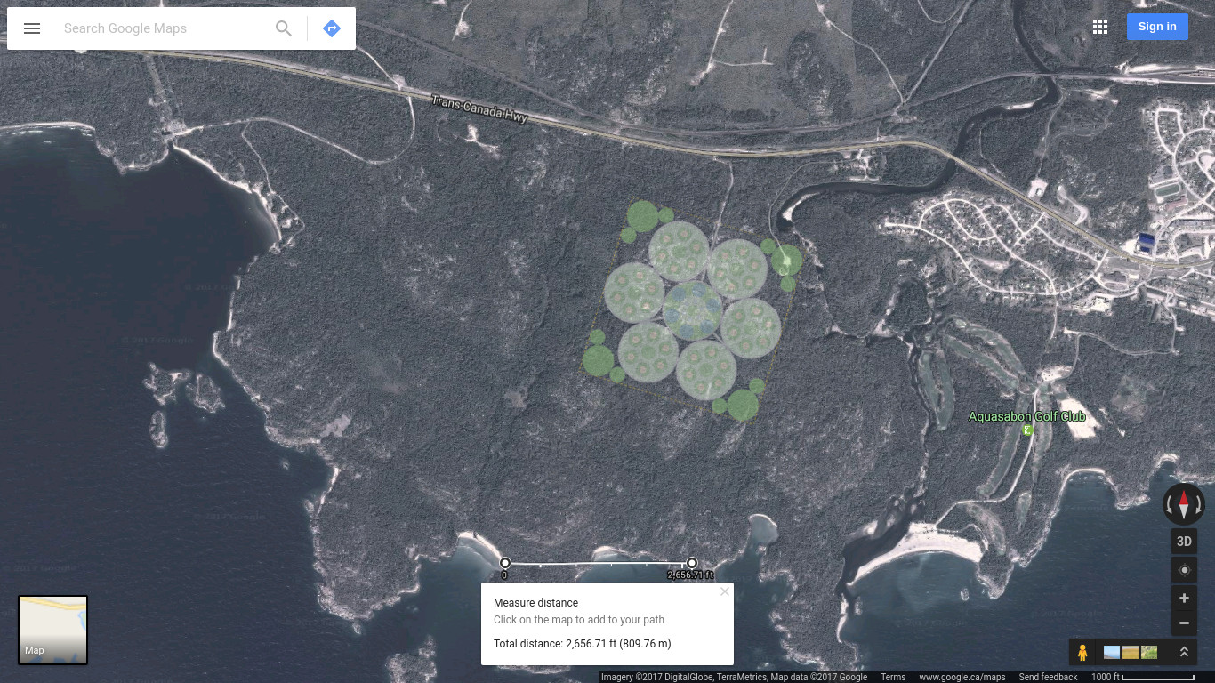This screenshot has width=1215, height=683.
Task: Click the Sign in button
Action: pos(1156,27)
